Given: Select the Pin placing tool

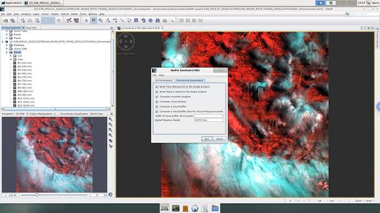Looking at the screenshot, I should tap(107, 21).
